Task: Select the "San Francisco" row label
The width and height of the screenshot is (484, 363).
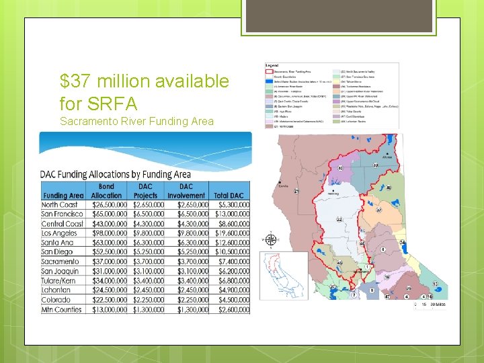Action: point(62,214)
